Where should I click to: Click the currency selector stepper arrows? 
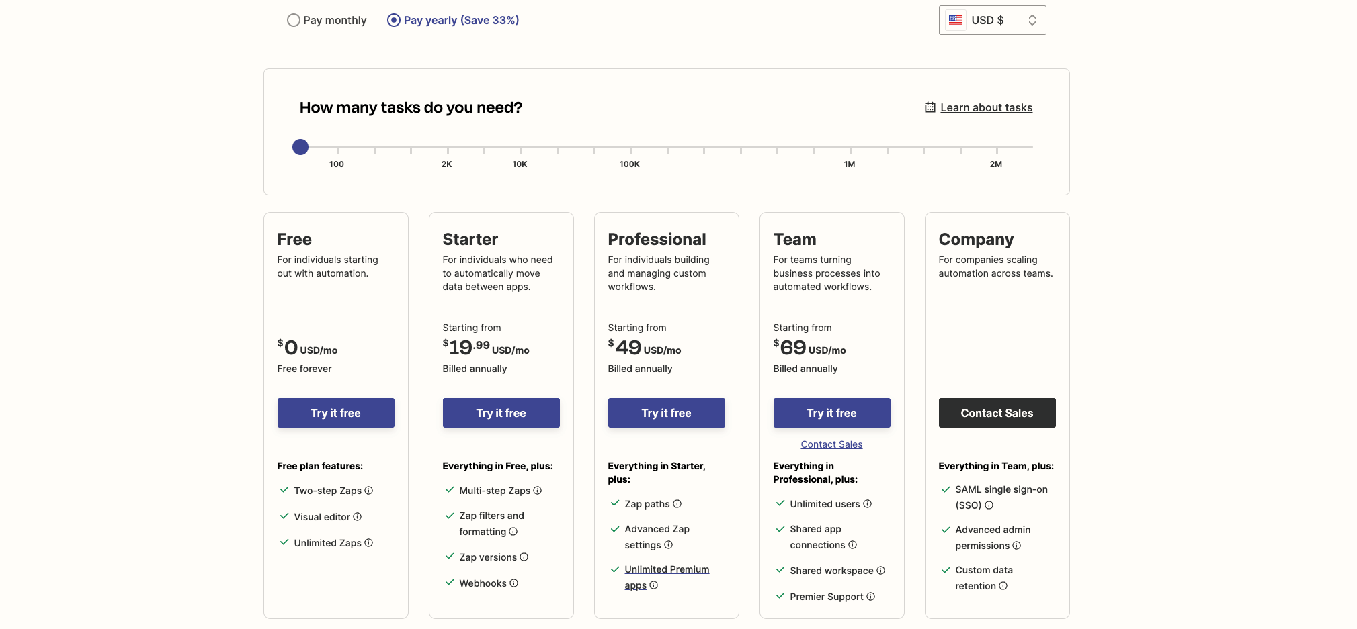pos(1032,20)
